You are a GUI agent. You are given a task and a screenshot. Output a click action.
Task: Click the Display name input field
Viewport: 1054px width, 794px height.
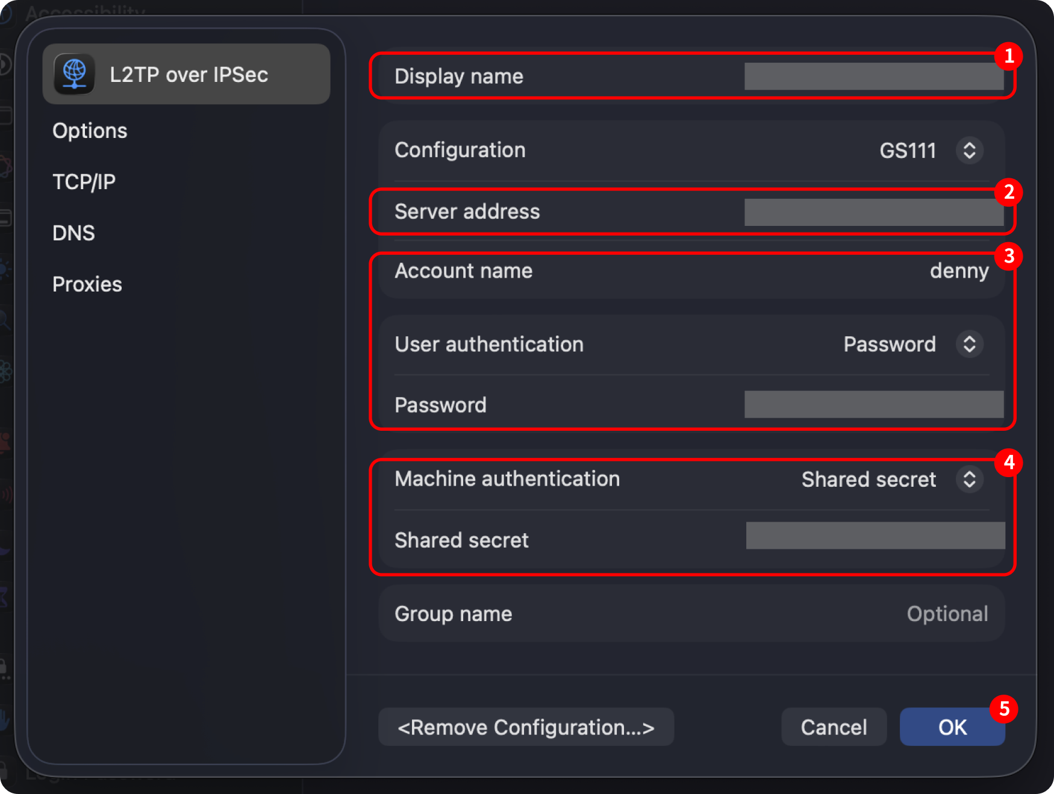click(873, 77)
